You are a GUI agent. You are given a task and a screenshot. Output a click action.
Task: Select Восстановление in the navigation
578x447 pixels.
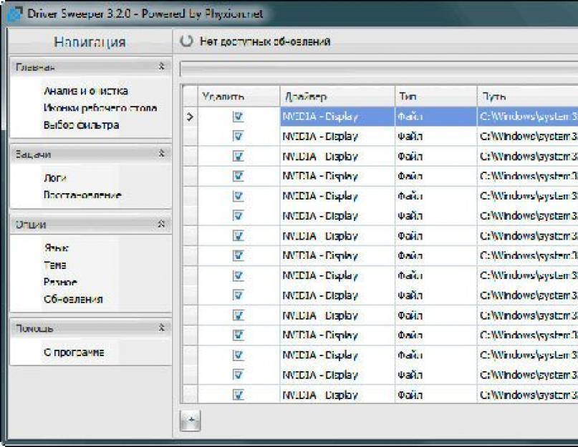coord(82,195)
